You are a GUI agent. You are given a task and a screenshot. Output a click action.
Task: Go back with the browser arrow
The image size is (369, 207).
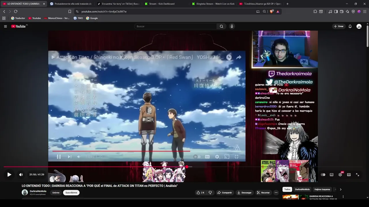click(x=4, y=11)
